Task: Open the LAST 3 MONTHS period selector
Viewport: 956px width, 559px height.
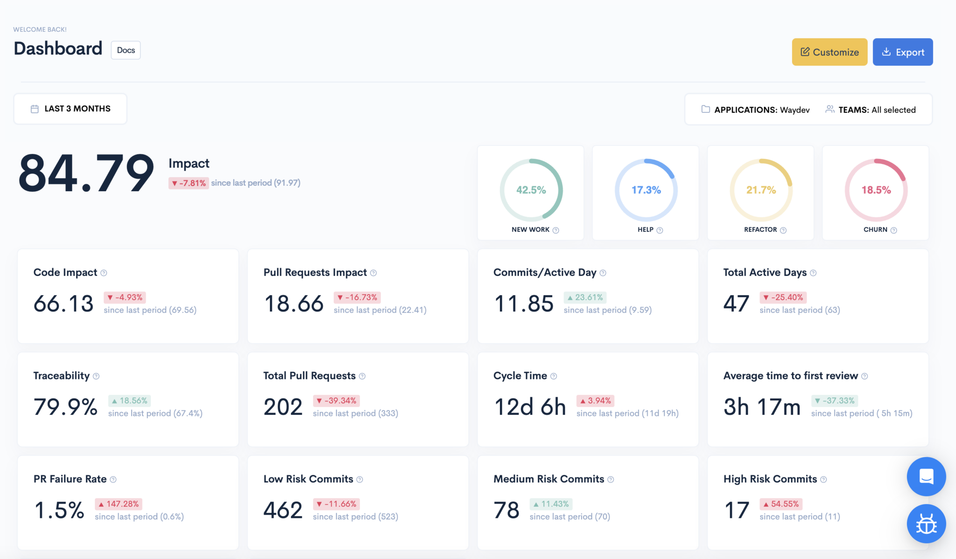Action: click(x=70, y=109)
